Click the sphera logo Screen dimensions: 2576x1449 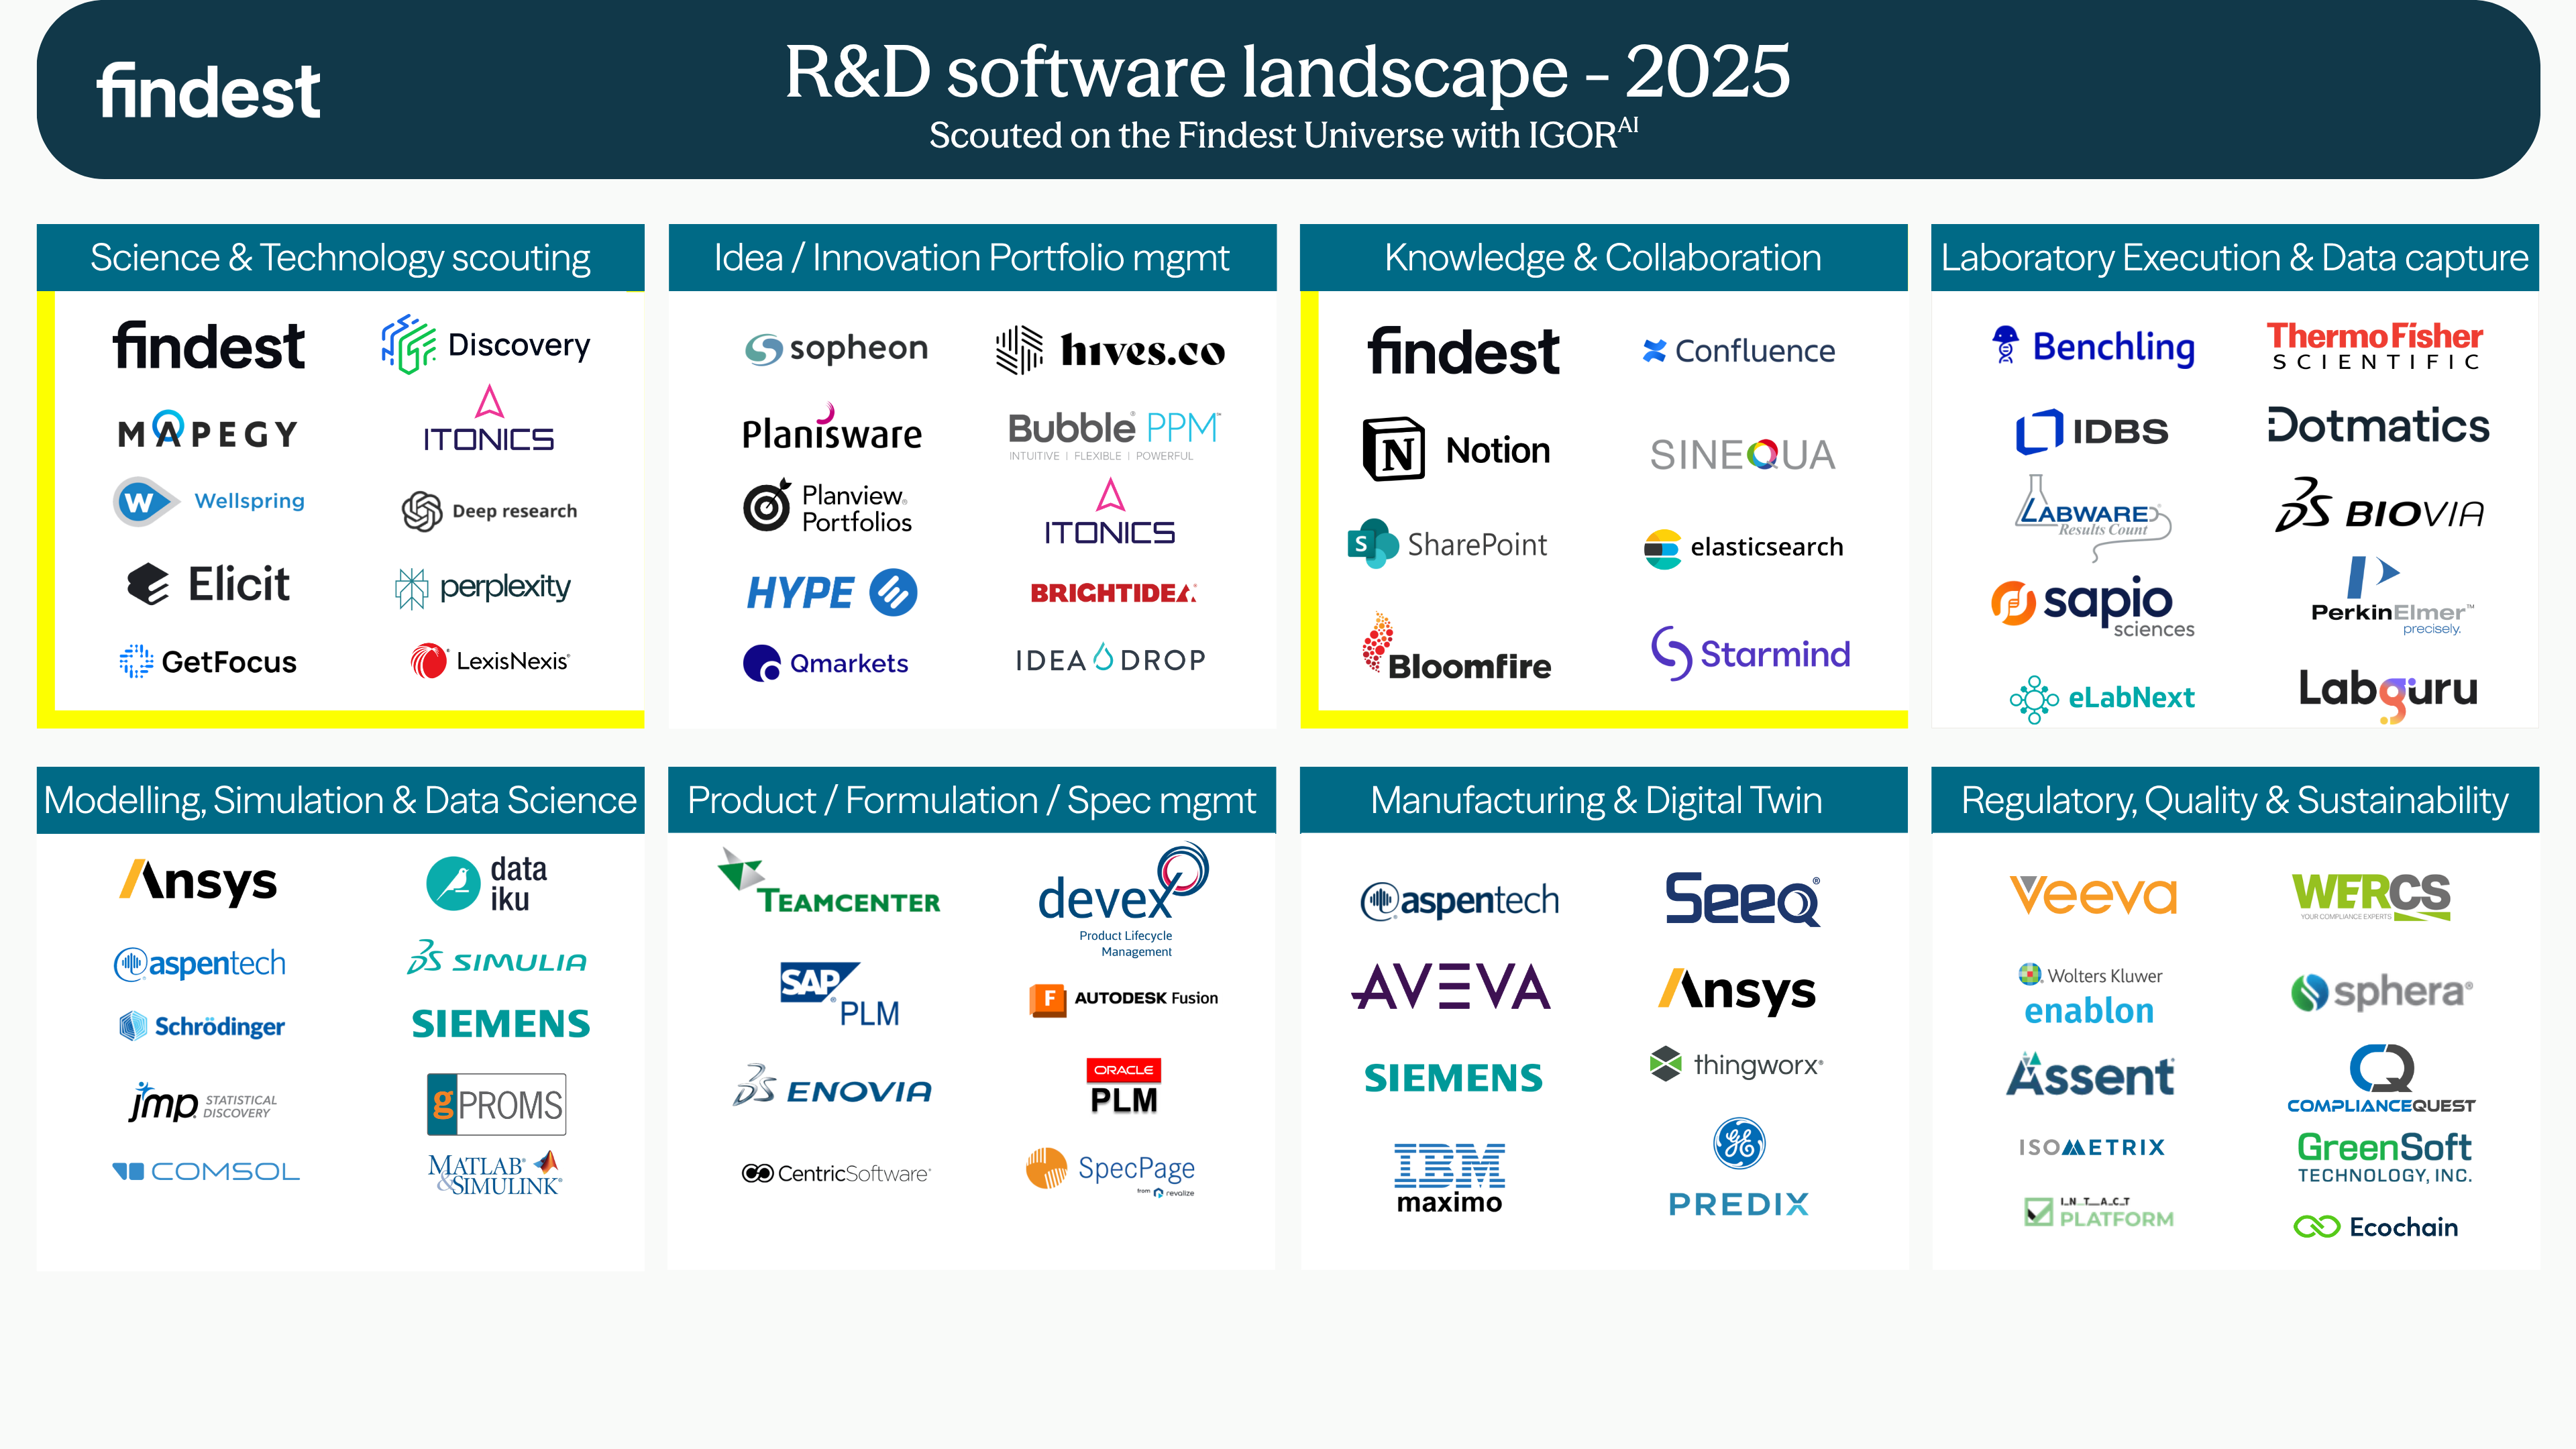2382,992
